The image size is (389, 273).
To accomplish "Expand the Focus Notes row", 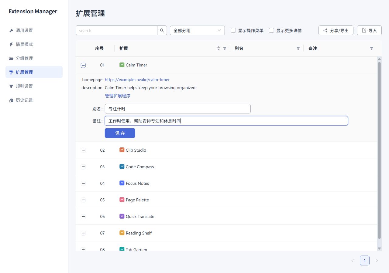I will coord(83,183).
